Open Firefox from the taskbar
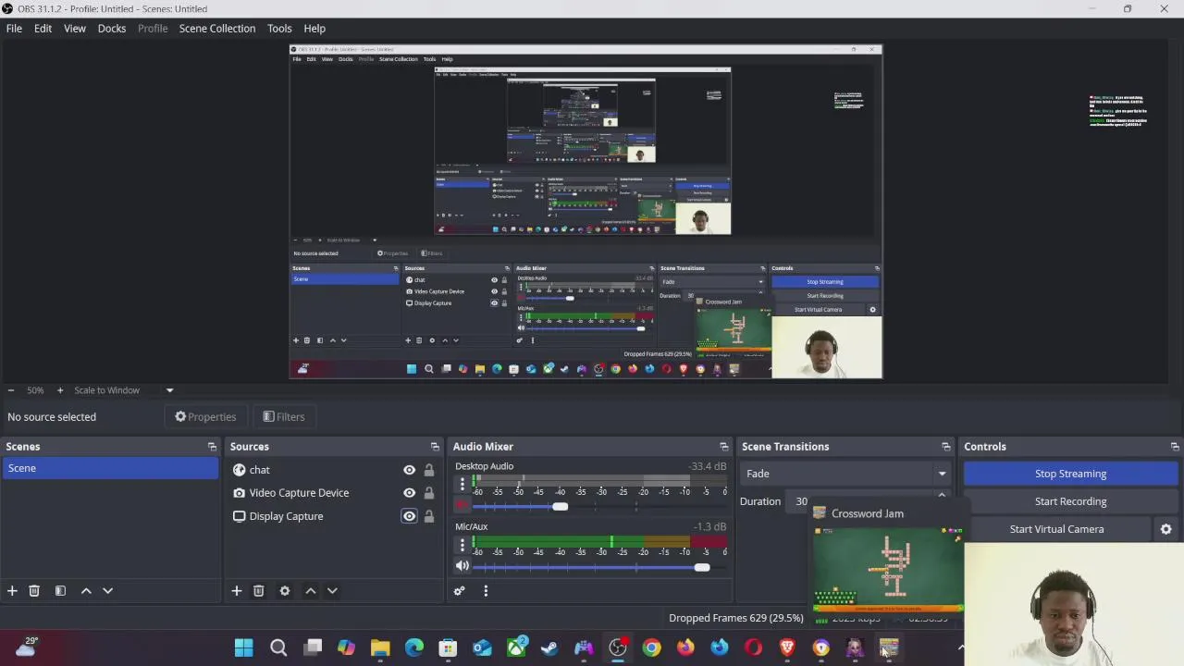1184x666 pixels. [x=685, y=647]
